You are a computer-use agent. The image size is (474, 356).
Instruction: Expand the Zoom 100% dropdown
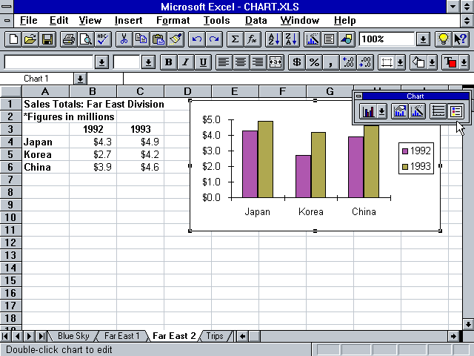[423, 39]
